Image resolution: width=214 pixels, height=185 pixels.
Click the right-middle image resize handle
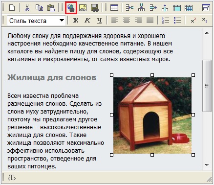193,115
